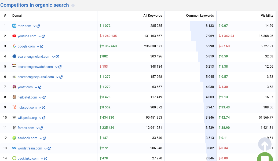Click the external link icon next to neilpatel.com
The image size is (278, 161).
[x=44, y=97]
